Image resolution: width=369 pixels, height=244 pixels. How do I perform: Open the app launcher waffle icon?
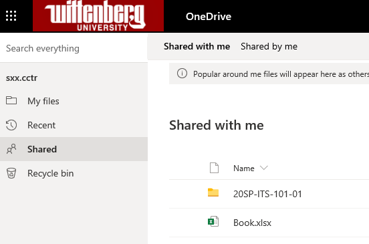coord(11,16)
